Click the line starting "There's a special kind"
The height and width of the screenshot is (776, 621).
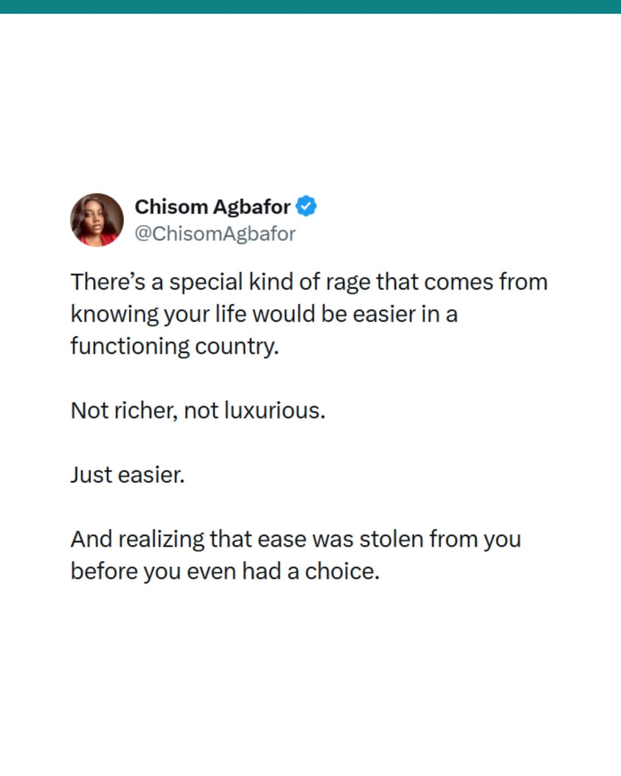309,282
